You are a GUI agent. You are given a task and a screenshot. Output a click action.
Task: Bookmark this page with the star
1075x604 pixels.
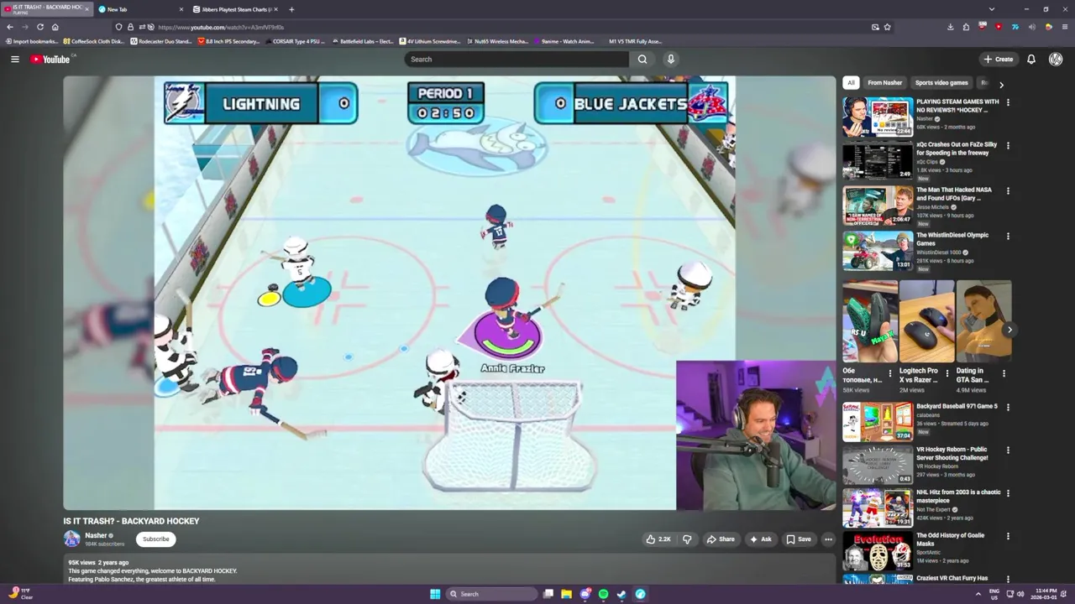pyautogui.click(x=888, y=27)
